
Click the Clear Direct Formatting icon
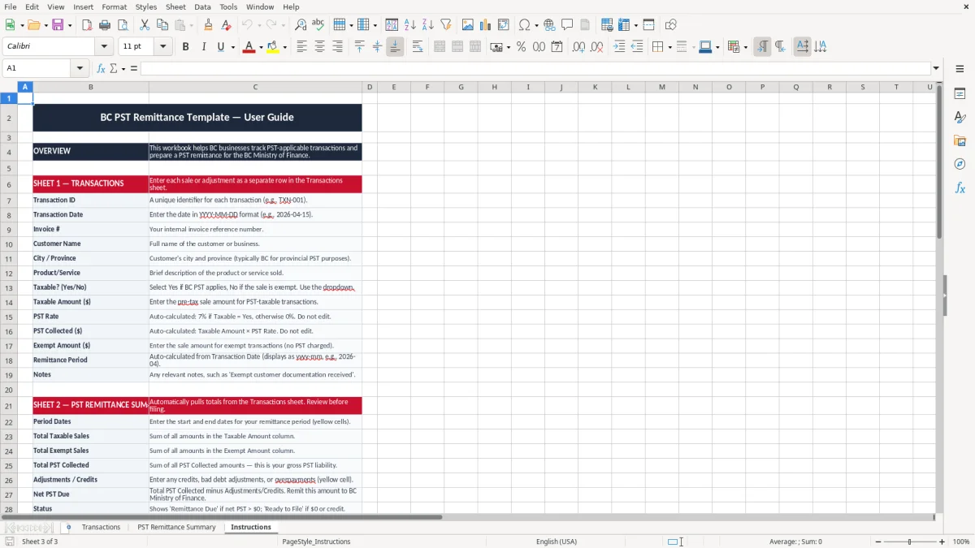point(227,25)
